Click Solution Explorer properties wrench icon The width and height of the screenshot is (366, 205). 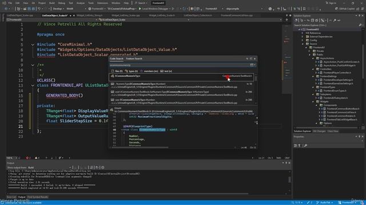pos(335,20)
